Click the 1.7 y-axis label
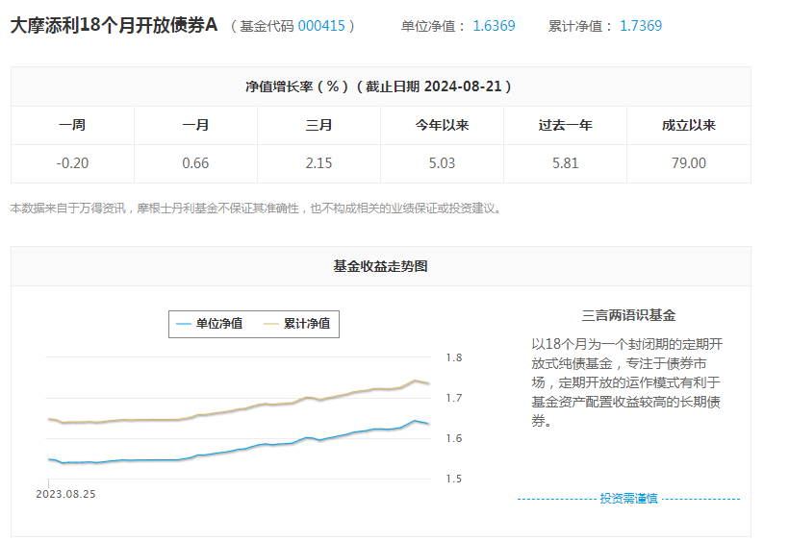Viewport: 789px width, 541px height. (454, 398)
